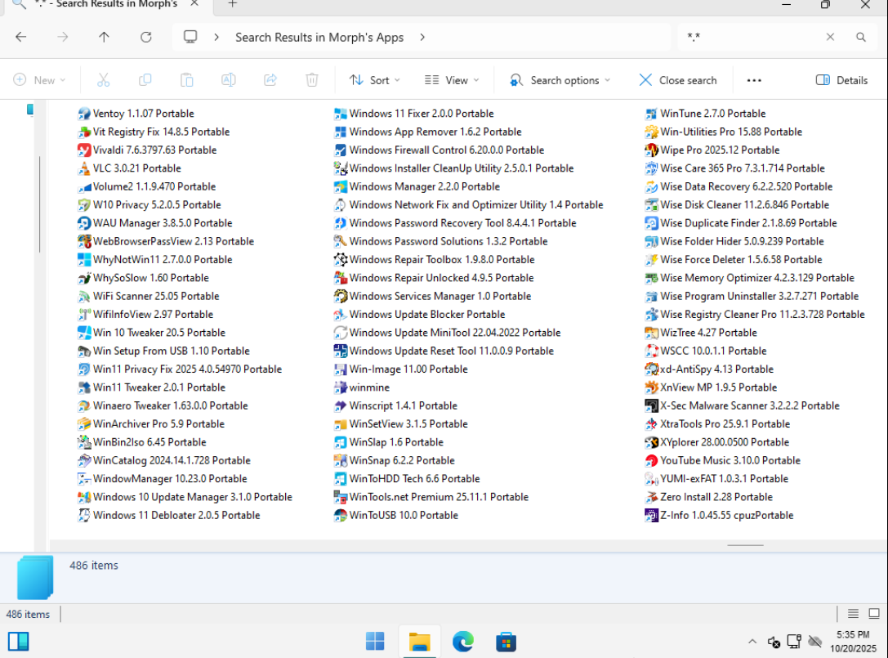Clear the search box text with X

coord(830,37)
